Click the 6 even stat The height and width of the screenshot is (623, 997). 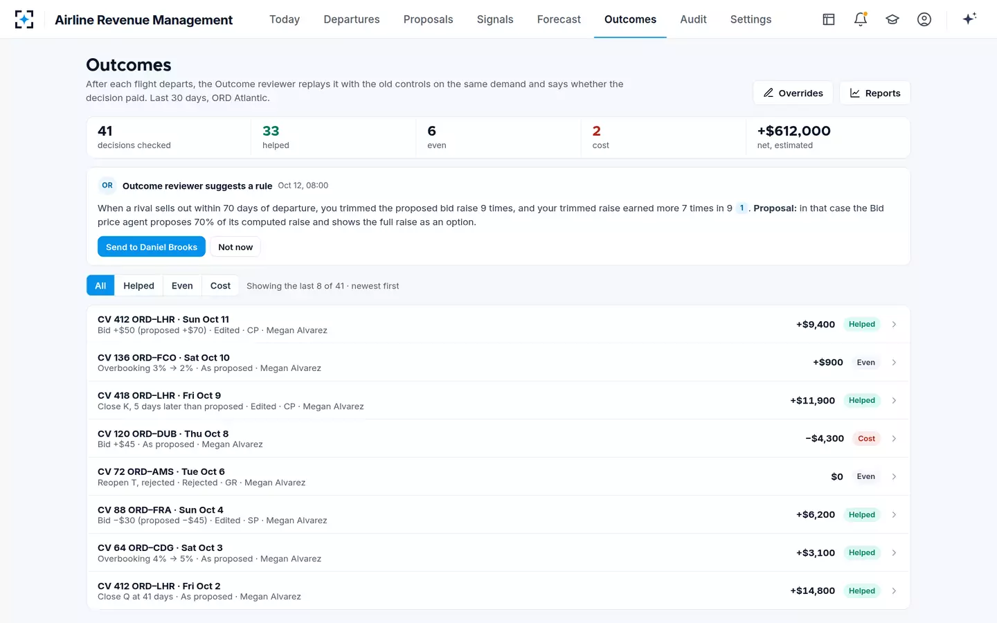[498, 137]
